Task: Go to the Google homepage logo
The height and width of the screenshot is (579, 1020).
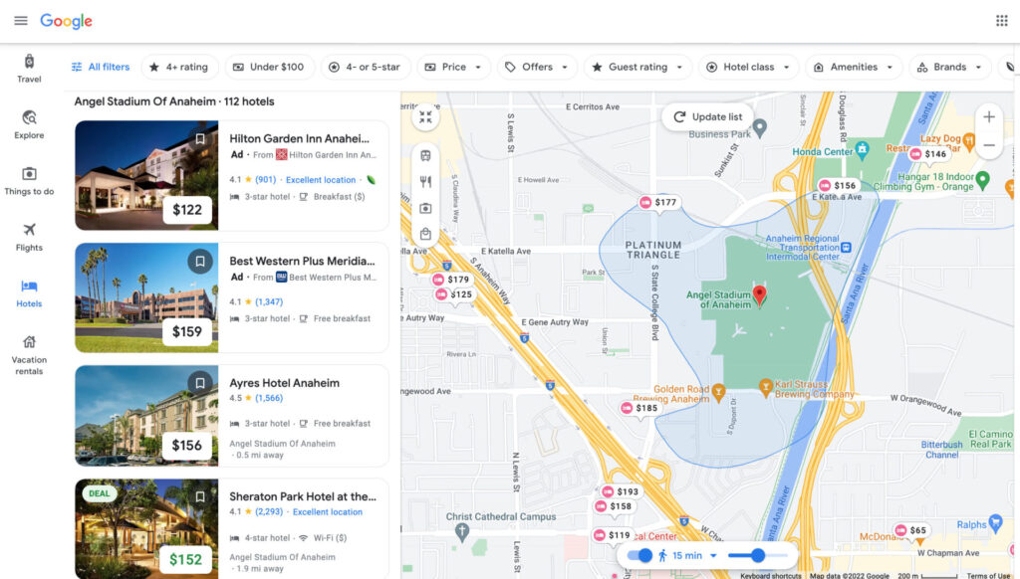Action: (67, 21)
